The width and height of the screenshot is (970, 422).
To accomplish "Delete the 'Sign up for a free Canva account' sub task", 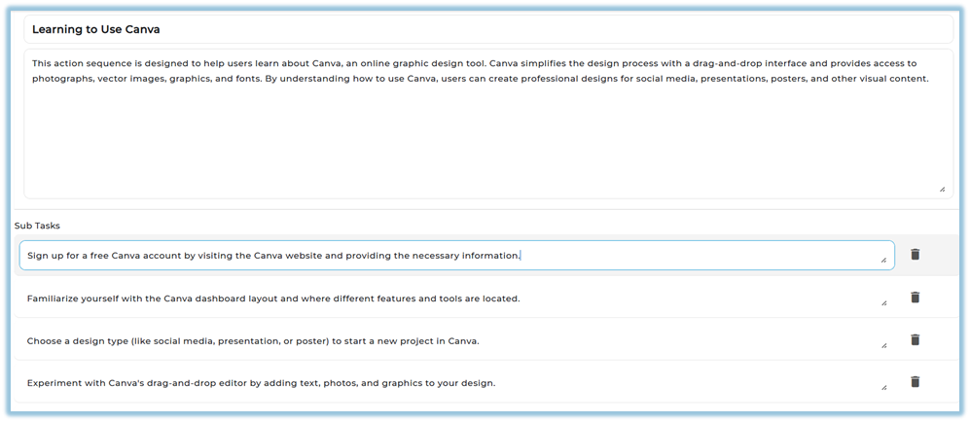I will point(915,255).
